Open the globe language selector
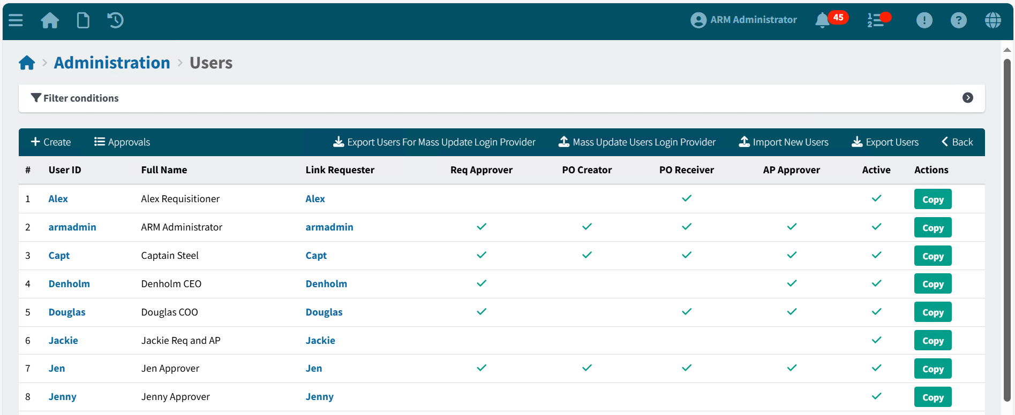Screen dimensions: 1015x415 pos(993,20)
